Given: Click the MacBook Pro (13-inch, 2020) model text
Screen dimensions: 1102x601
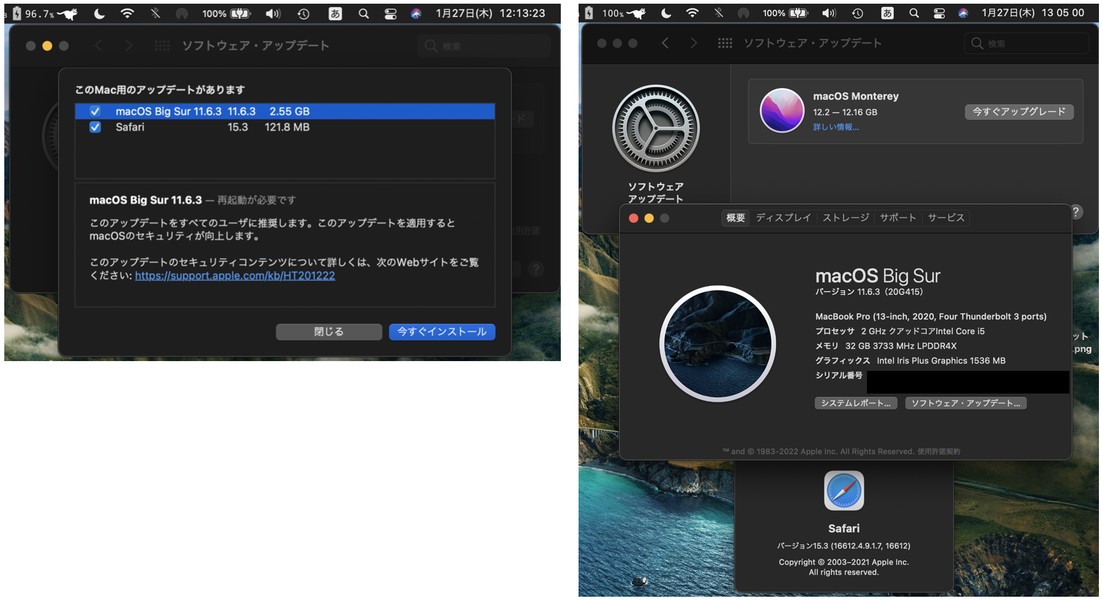Looking at the screenshot, I should point(931,316).
